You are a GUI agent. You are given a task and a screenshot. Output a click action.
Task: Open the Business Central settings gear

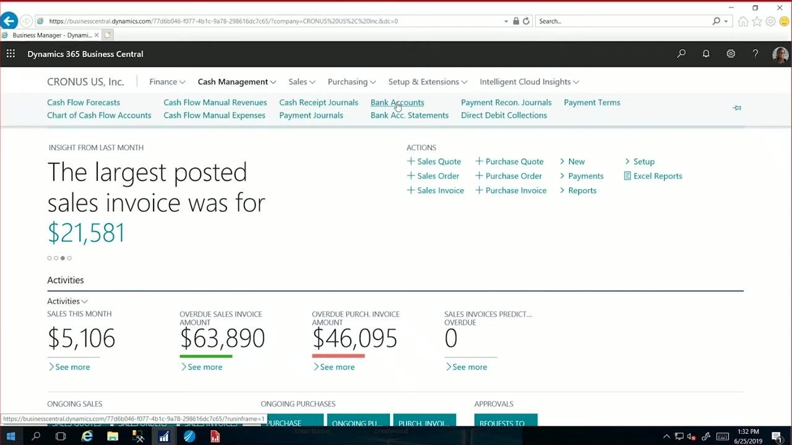coord(731,54)
